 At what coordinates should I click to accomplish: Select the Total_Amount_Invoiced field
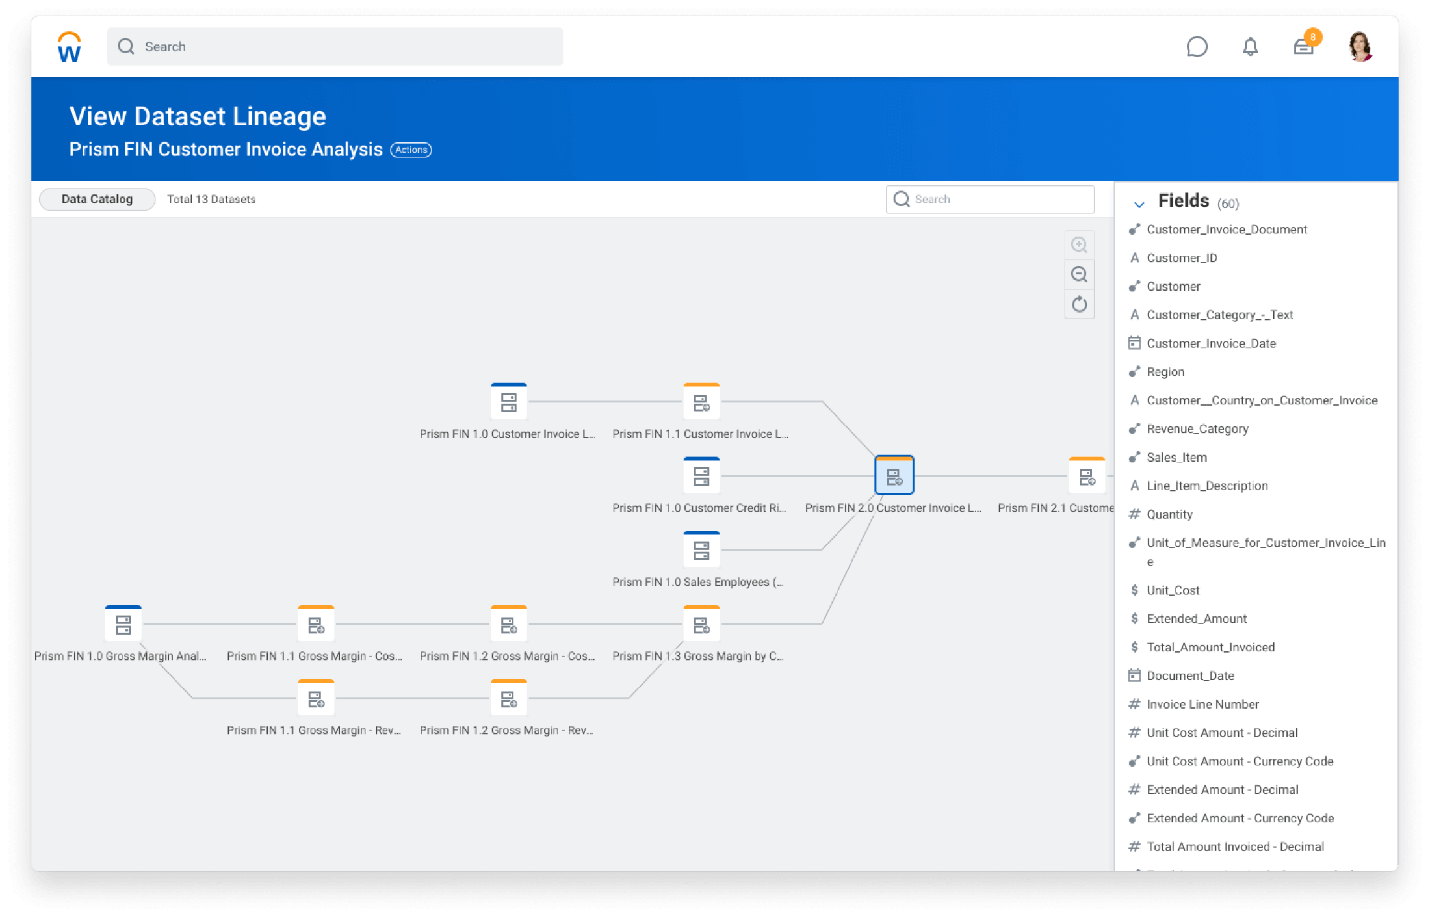tap(1210, 647)
